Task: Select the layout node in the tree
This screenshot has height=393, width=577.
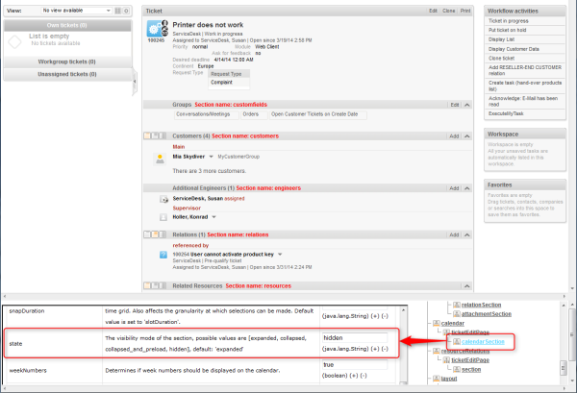Action: 449,379
